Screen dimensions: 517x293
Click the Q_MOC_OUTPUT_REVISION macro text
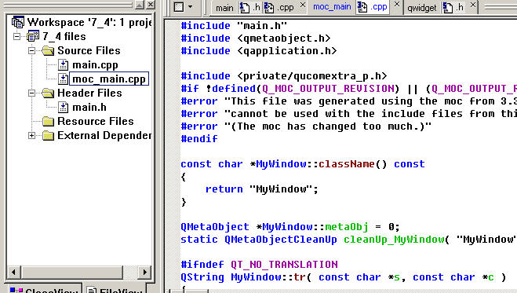pyautogui.click(x=328, y=89)
